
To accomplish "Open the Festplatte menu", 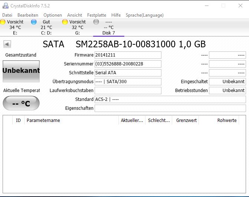I will 97,15.
